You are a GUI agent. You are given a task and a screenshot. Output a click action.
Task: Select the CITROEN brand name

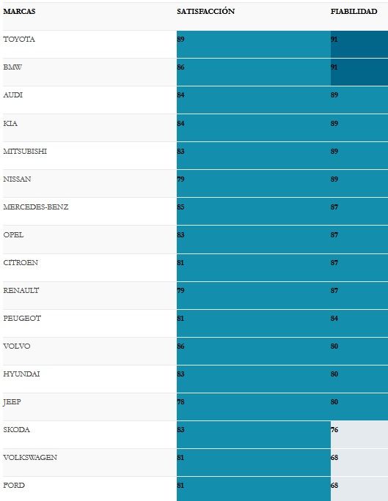click(x=21, y=263)
